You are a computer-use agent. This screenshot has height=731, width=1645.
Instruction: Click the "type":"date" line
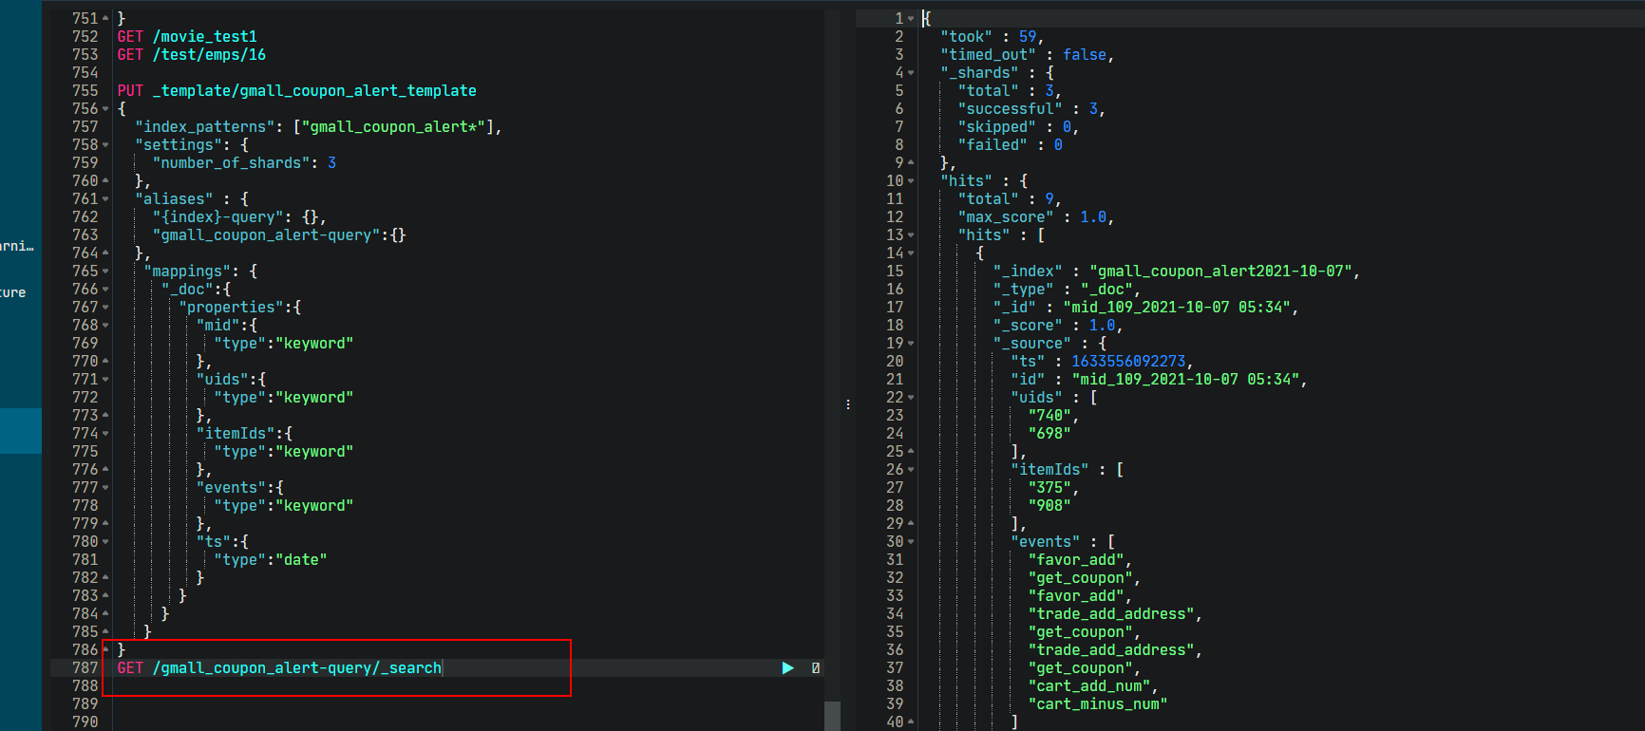coord(271,560)
